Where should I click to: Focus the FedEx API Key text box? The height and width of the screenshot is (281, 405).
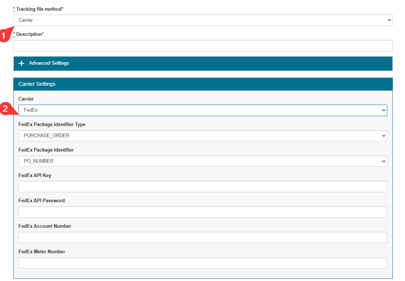(x=203, y=187)
